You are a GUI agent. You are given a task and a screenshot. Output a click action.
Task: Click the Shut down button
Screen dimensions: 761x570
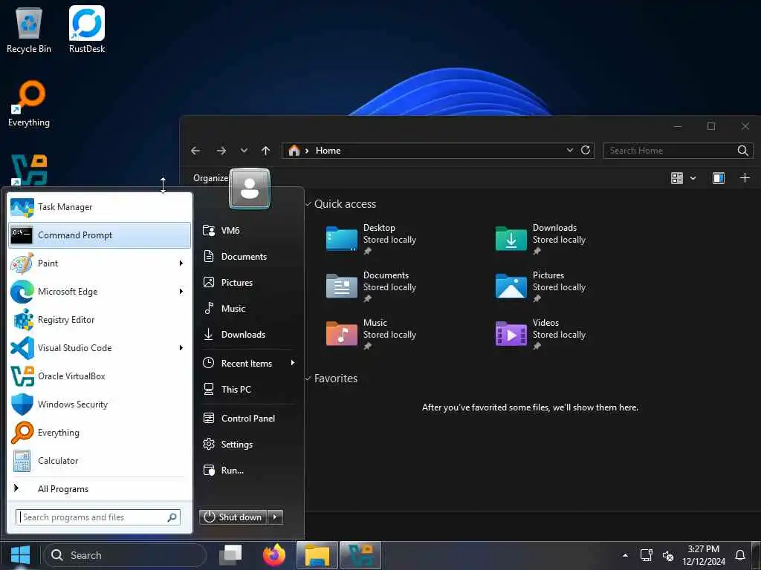[x=233, y=517]
